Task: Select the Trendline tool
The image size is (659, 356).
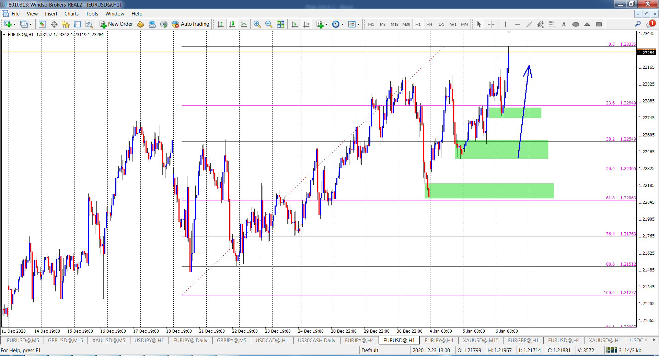Action: [529, 24]
